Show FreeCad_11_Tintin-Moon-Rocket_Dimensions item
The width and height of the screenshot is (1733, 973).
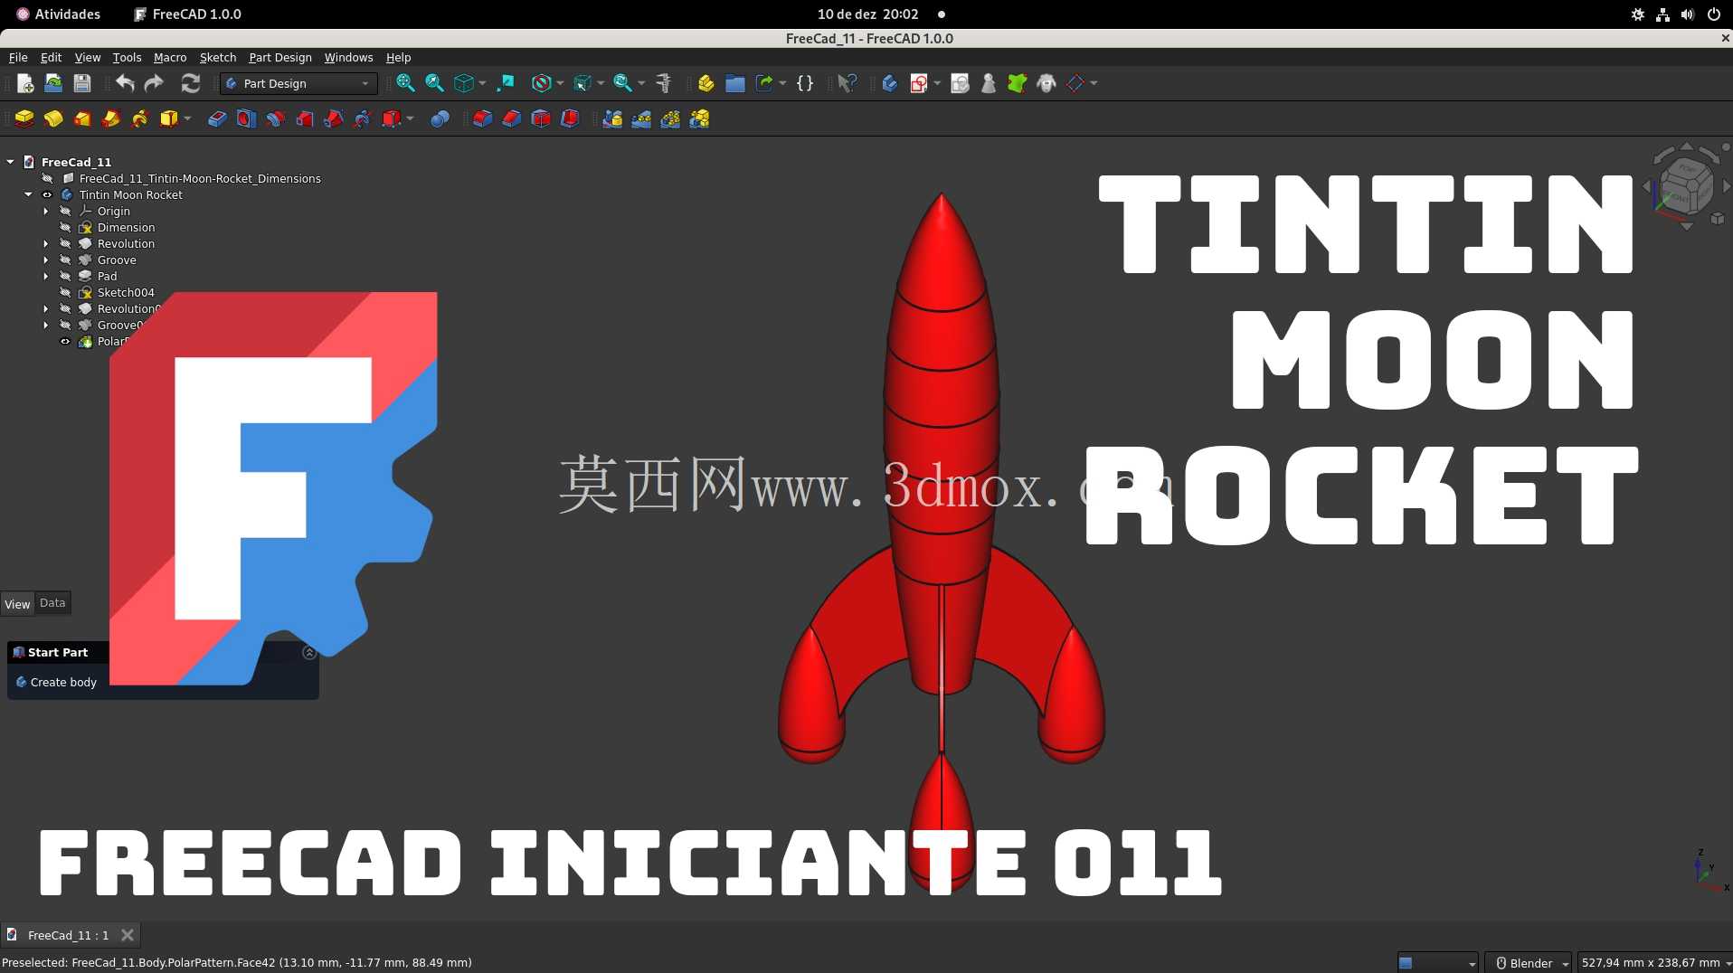(47, 178)
